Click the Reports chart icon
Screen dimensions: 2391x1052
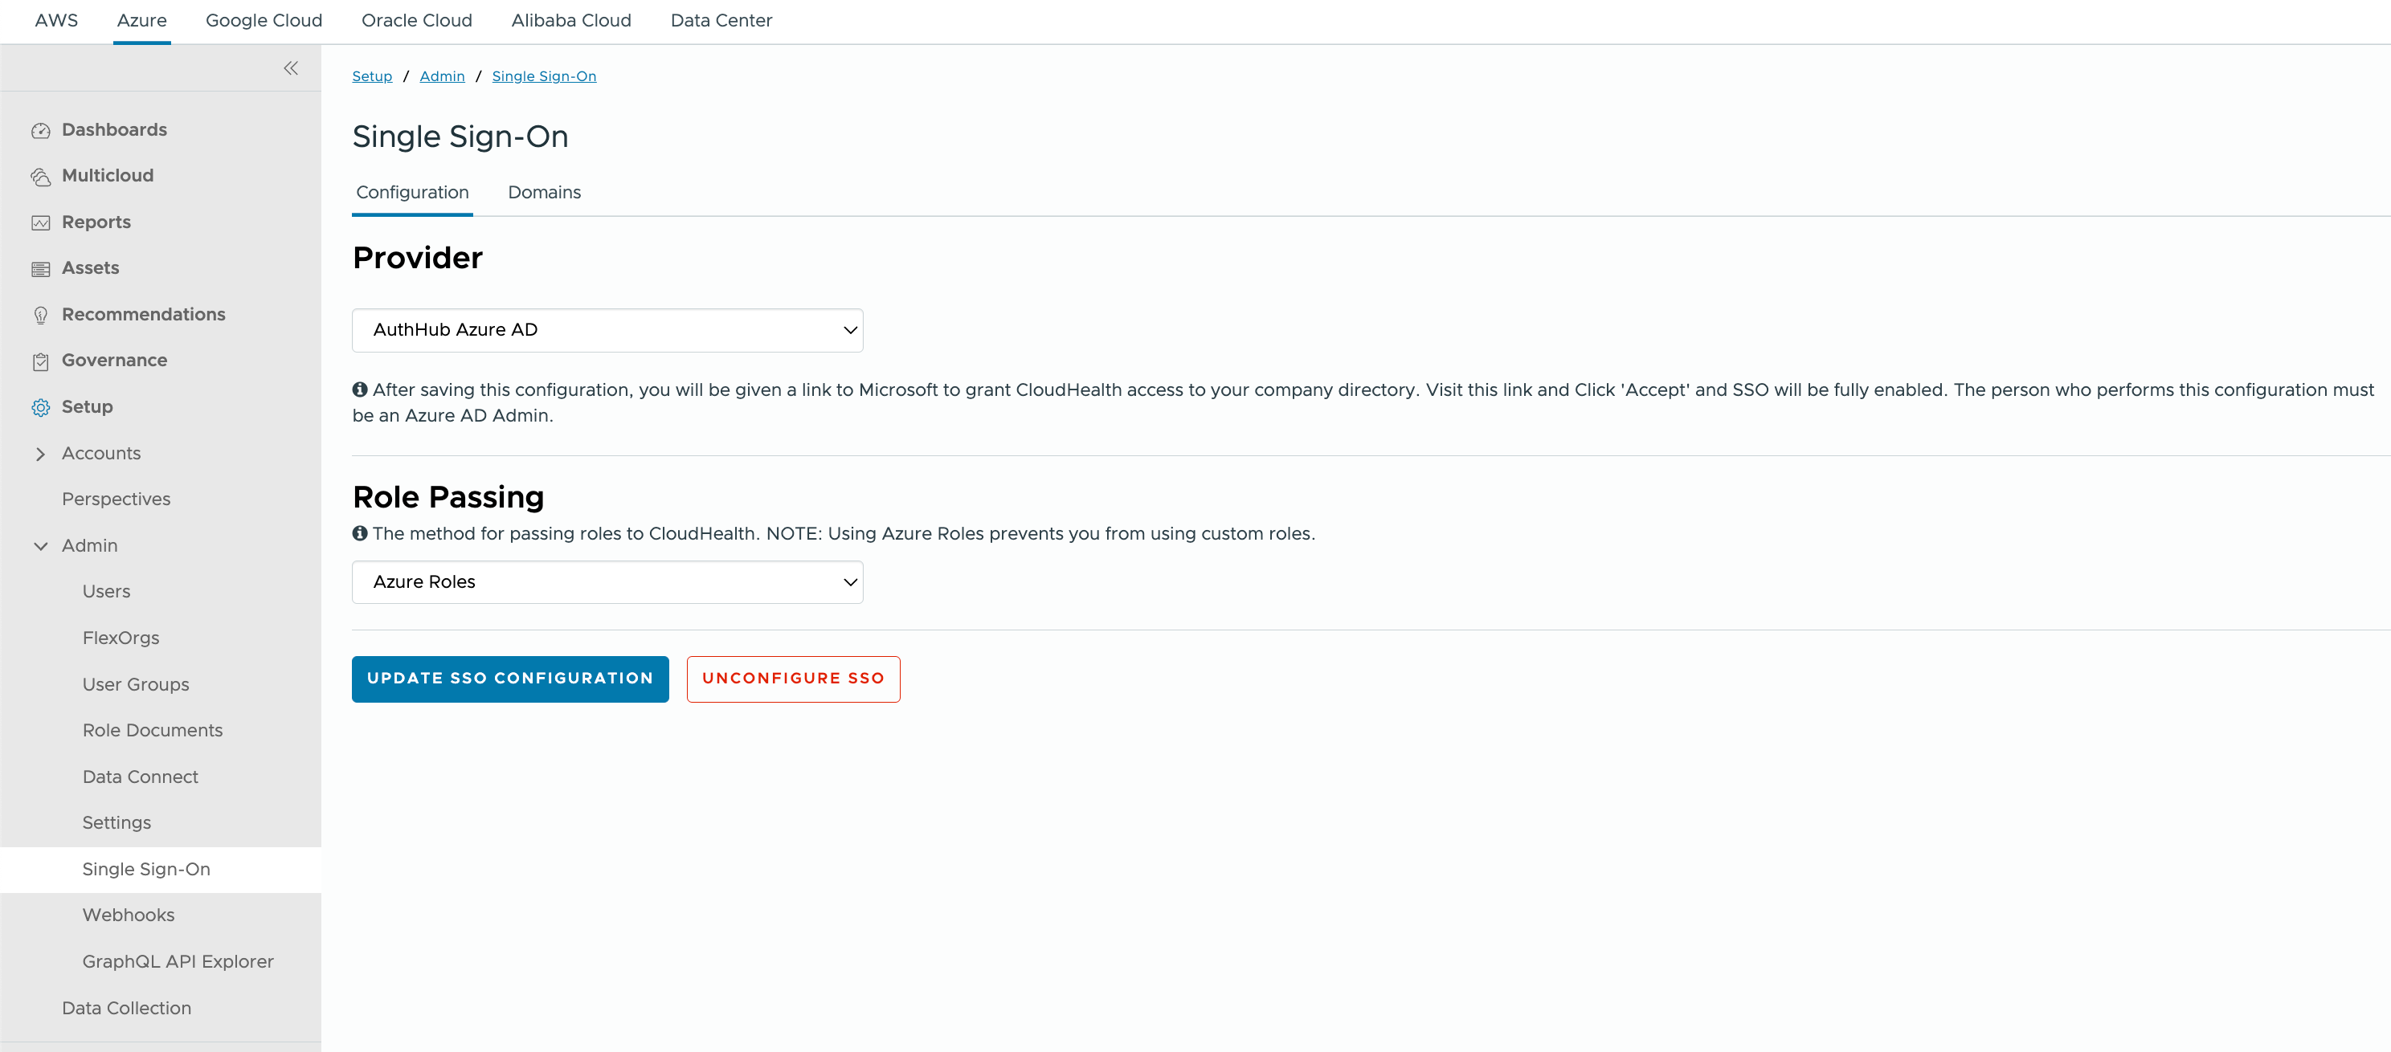(40, 222)
